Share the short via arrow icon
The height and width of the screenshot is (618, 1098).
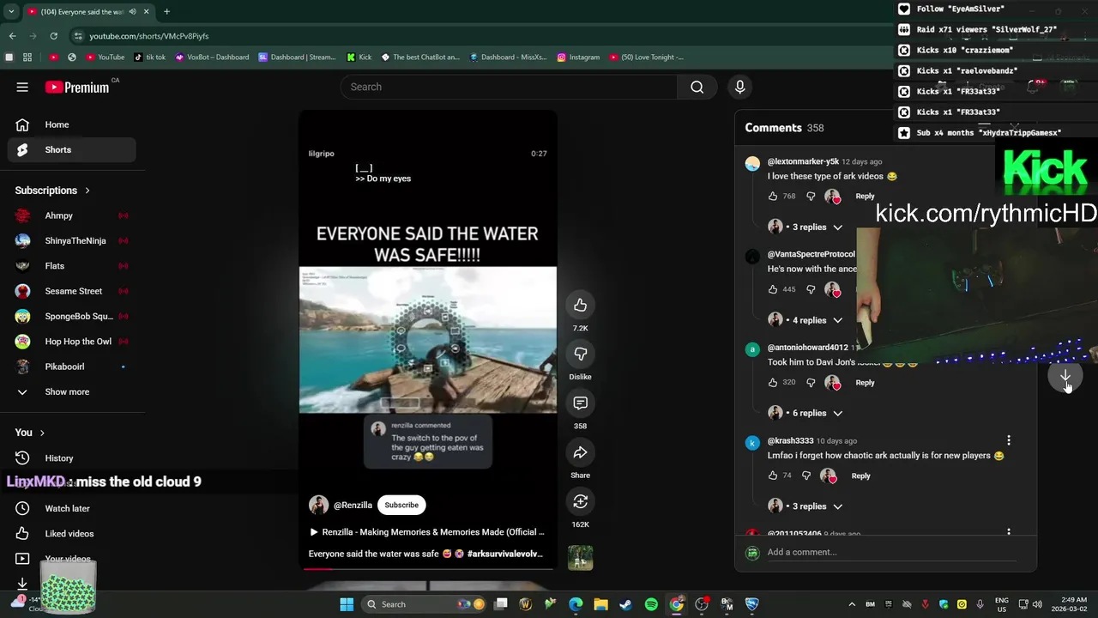(580, 452)
